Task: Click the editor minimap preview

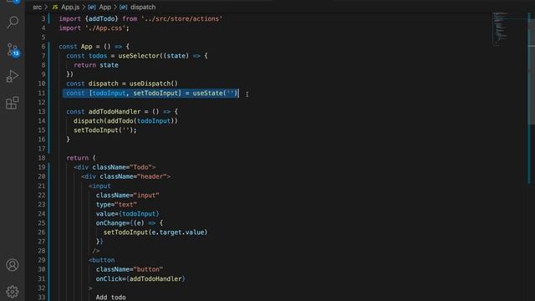Action: pyautogui.click(x=500, y=29)
